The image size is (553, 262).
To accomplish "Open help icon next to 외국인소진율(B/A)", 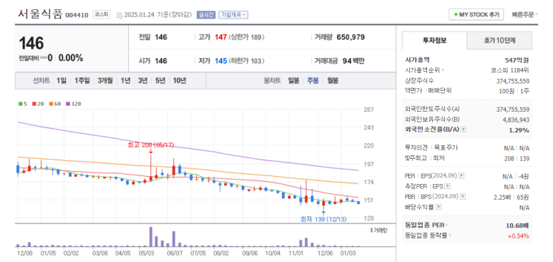I will 464,130.
